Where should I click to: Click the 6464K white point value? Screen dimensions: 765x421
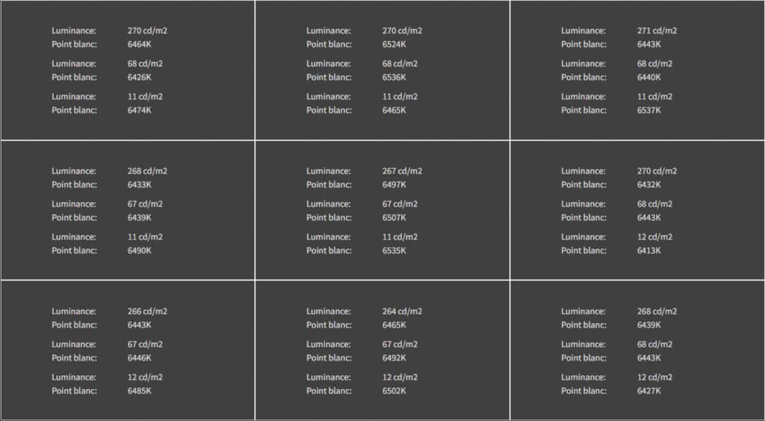140,44
